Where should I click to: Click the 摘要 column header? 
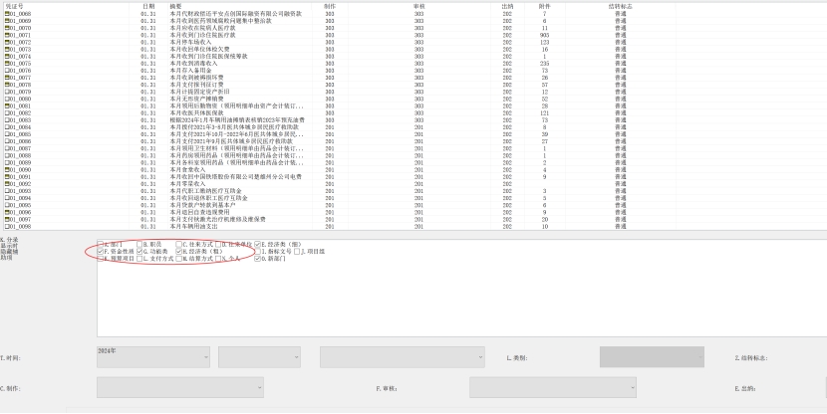point(175,6)
